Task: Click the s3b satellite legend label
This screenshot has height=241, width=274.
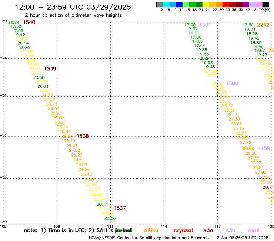Action: pyautogui.click(x=230, y=230)
